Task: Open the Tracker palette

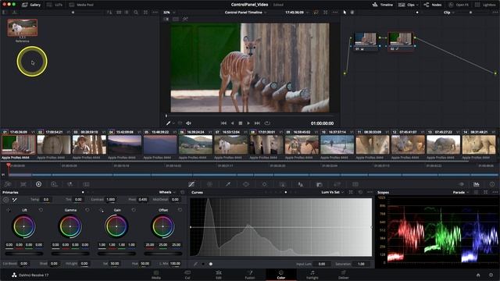Action: (264, 184)
